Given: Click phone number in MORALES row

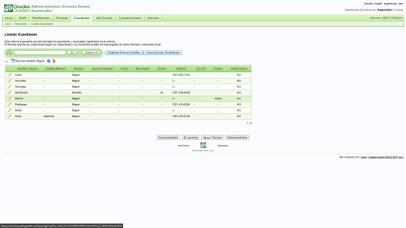Looking at the screenshot, I should (x=181, y=92).
